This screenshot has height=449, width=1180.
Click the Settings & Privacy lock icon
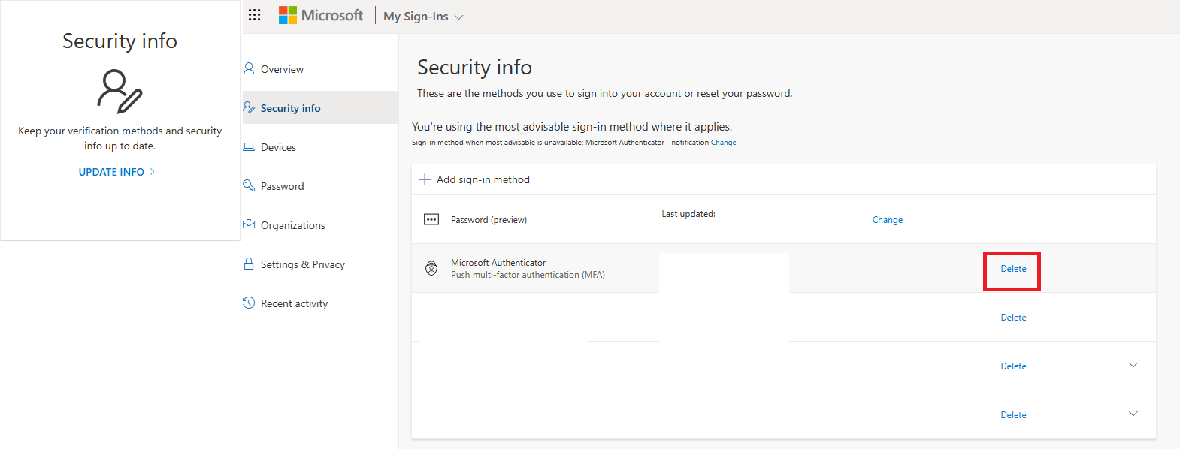pyautogui.click(x=249, y=264)
